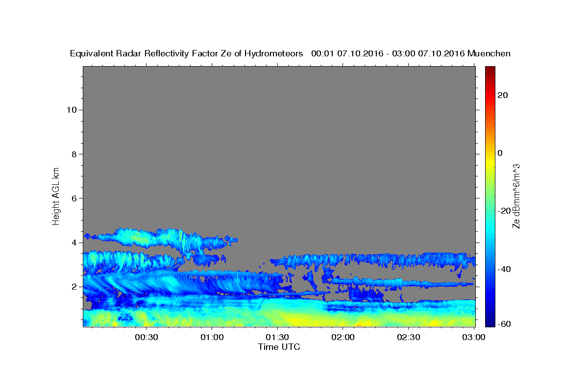Screen dimensions: 588x392
Task: Click the 2 km height tick label
Action: point(73,287)
